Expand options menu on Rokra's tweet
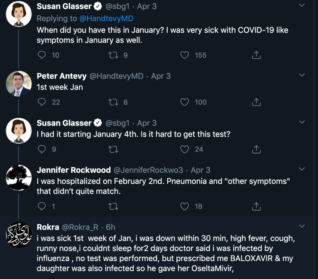 click(302, 226)
